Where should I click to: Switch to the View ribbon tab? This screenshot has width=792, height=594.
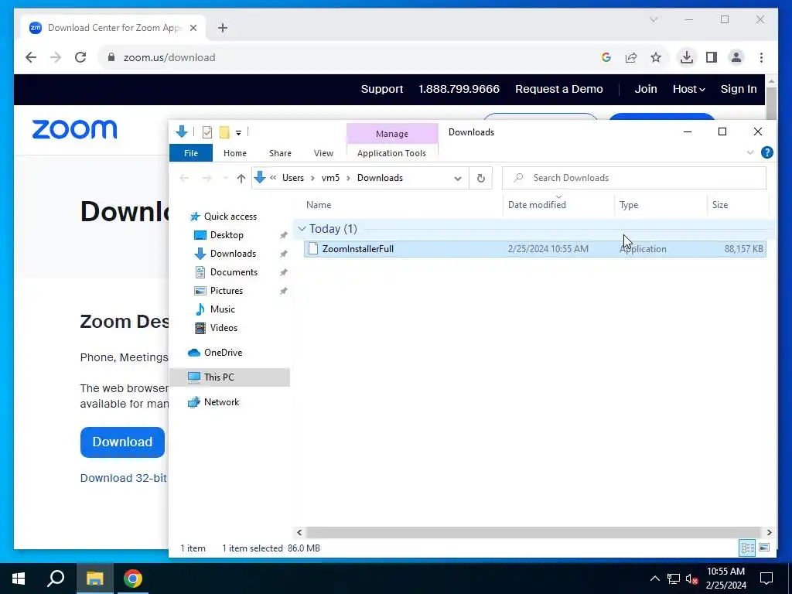323,153
